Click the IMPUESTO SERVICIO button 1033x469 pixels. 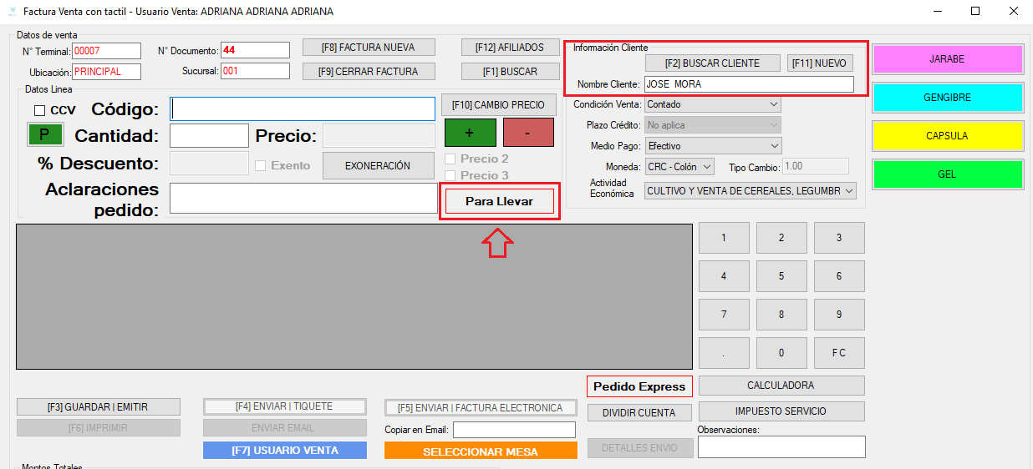[781, 411]
